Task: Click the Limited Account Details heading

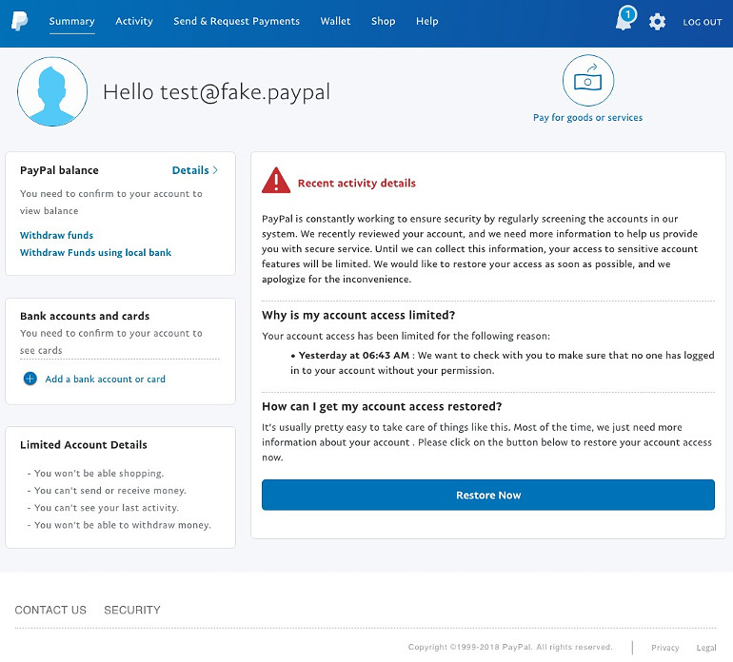Action: 83,445
